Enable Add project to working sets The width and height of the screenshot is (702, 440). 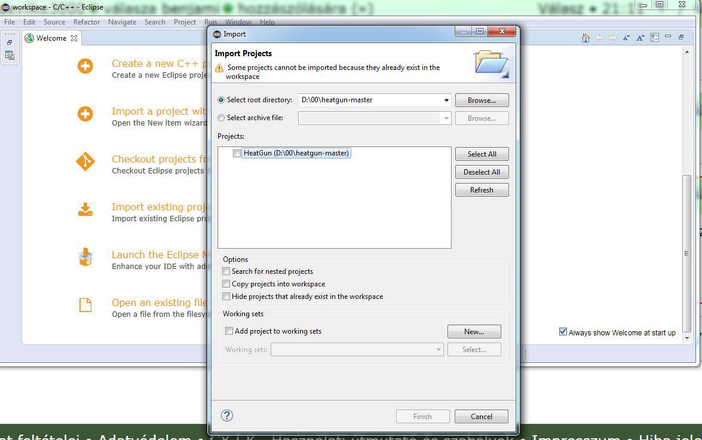coord(229,331)
